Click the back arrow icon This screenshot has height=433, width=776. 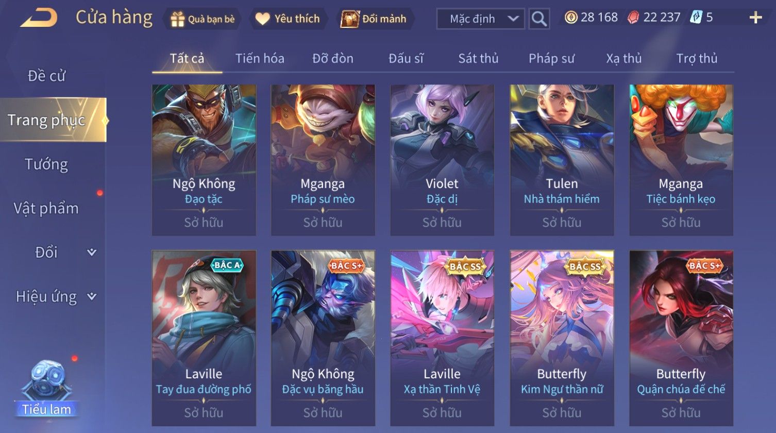coord(39,18)
